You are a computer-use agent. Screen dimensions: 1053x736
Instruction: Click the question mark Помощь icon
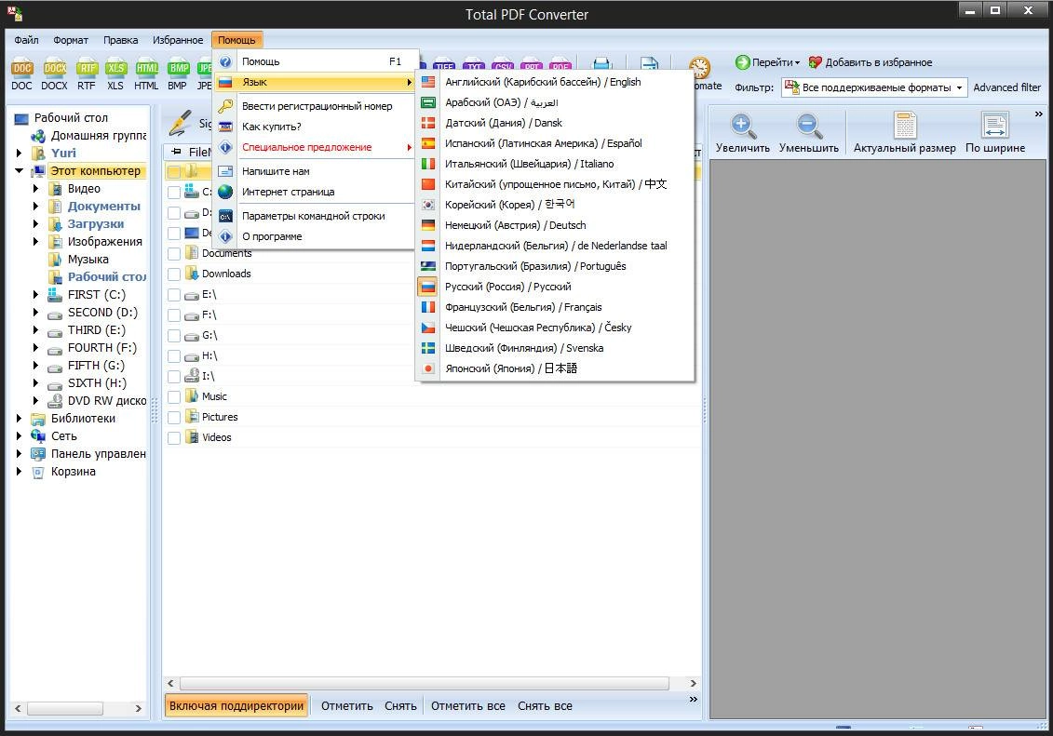[225, 61]
